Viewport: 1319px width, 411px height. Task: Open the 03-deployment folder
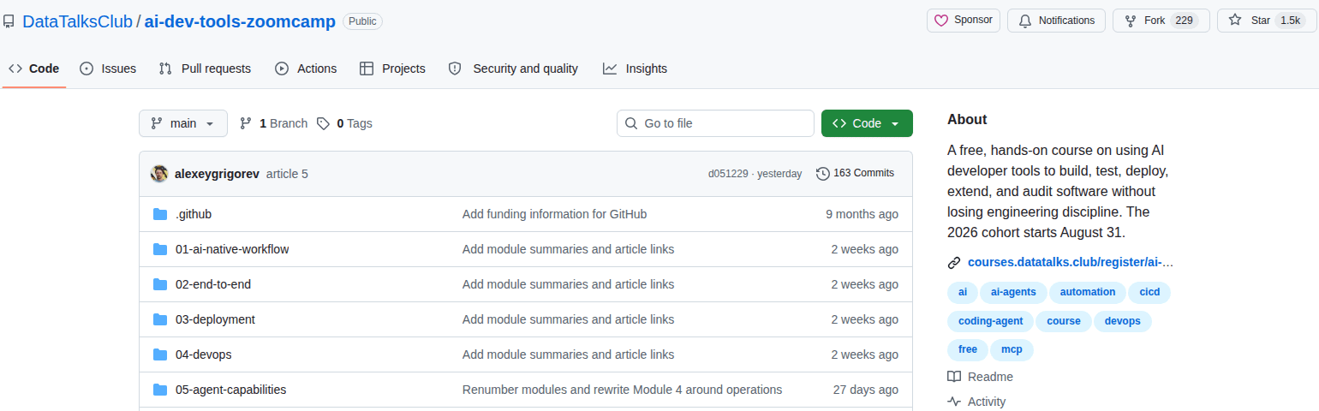(215, 319)
